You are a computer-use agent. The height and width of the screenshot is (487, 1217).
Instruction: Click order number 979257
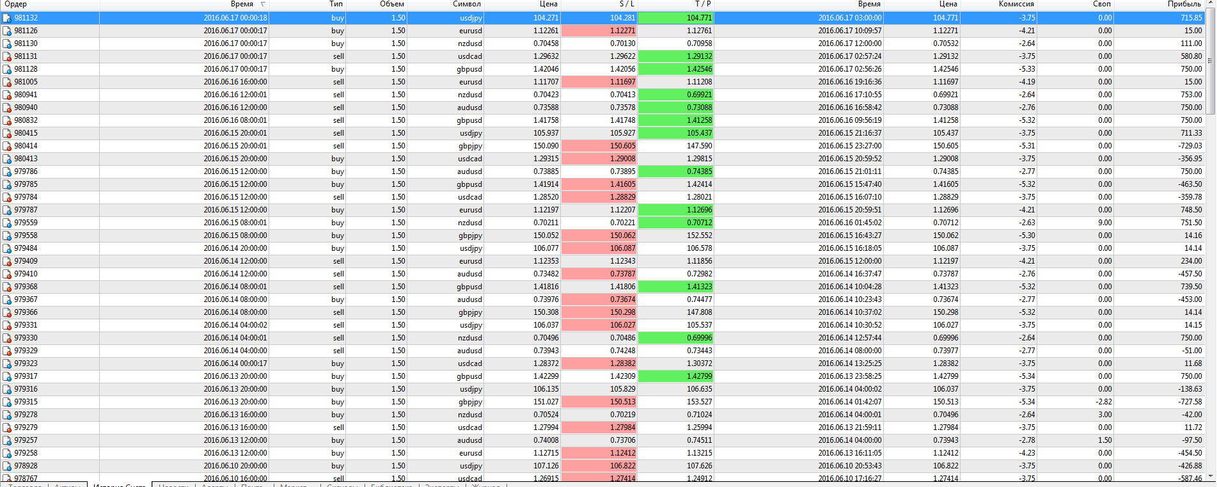tap(26, 440)
